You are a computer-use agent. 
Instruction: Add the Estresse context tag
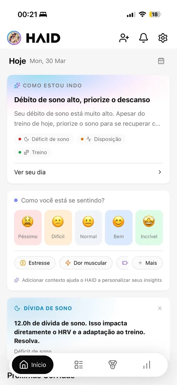35,263
